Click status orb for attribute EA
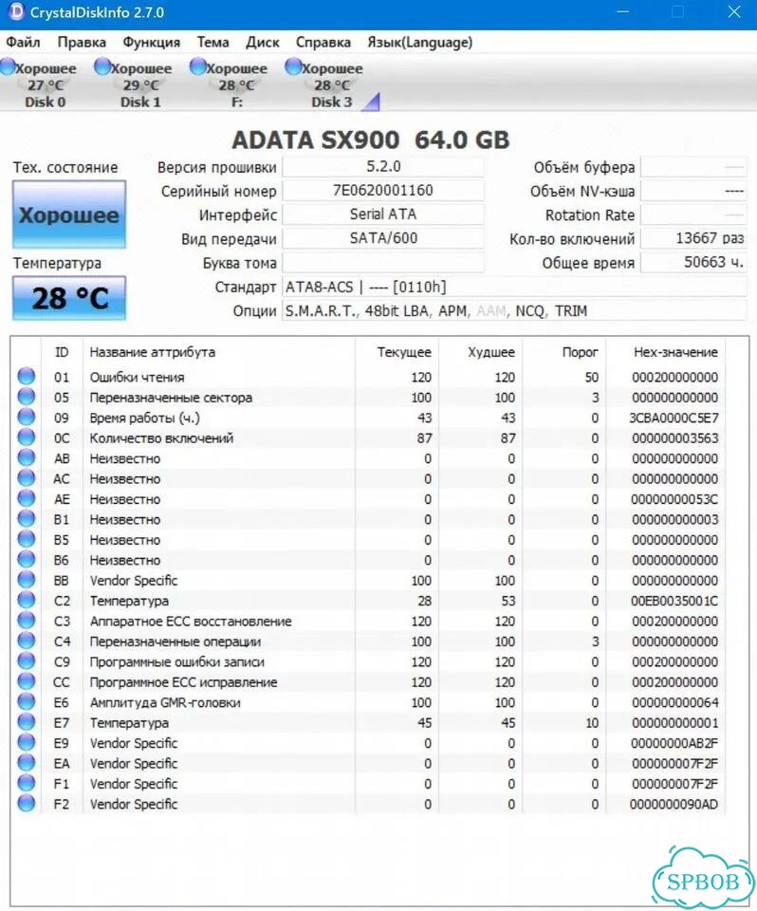The image size is (757, 911). 27,763
